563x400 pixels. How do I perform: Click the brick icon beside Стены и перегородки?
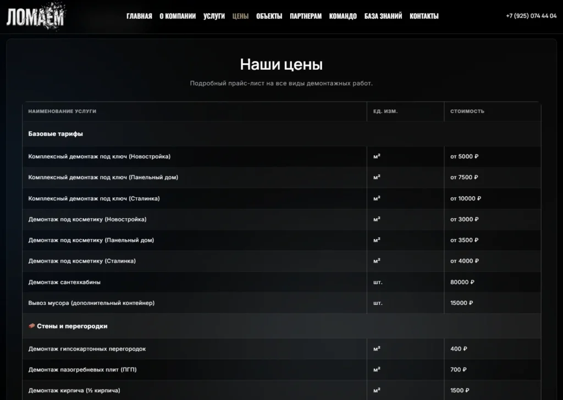pos(31,326)
